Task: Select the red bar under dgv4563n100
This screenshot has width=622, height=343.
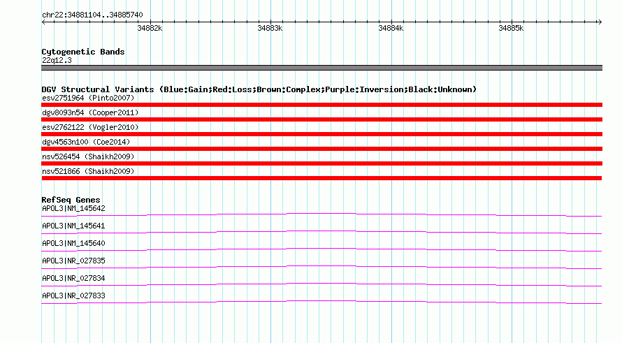Action: [321, 149]
